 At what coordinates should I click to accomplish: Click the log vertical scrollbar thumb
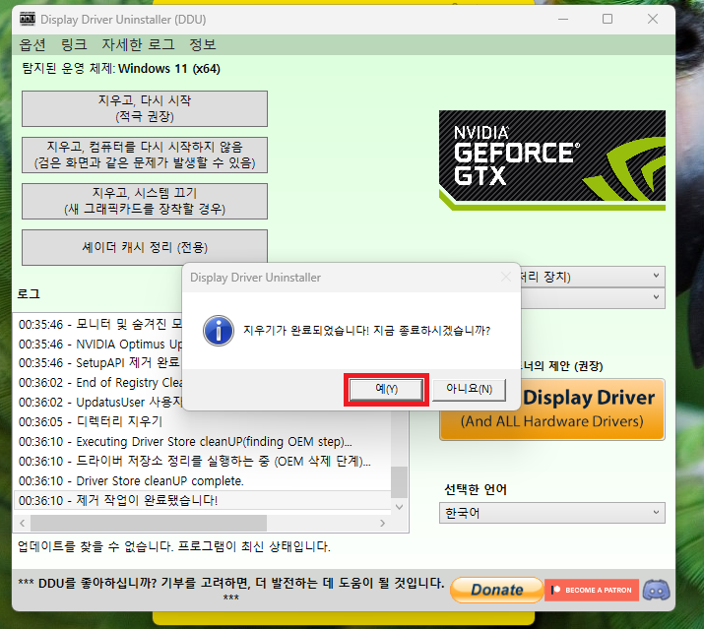[399, 482]
